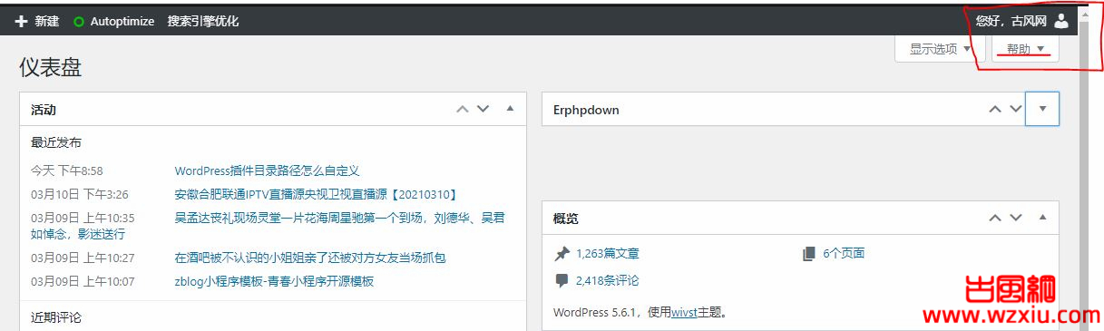Open the 您好，古风网 account menu
This screenshot has height=331, width=1104.
pyautogui.click(x=1022, y=20)
